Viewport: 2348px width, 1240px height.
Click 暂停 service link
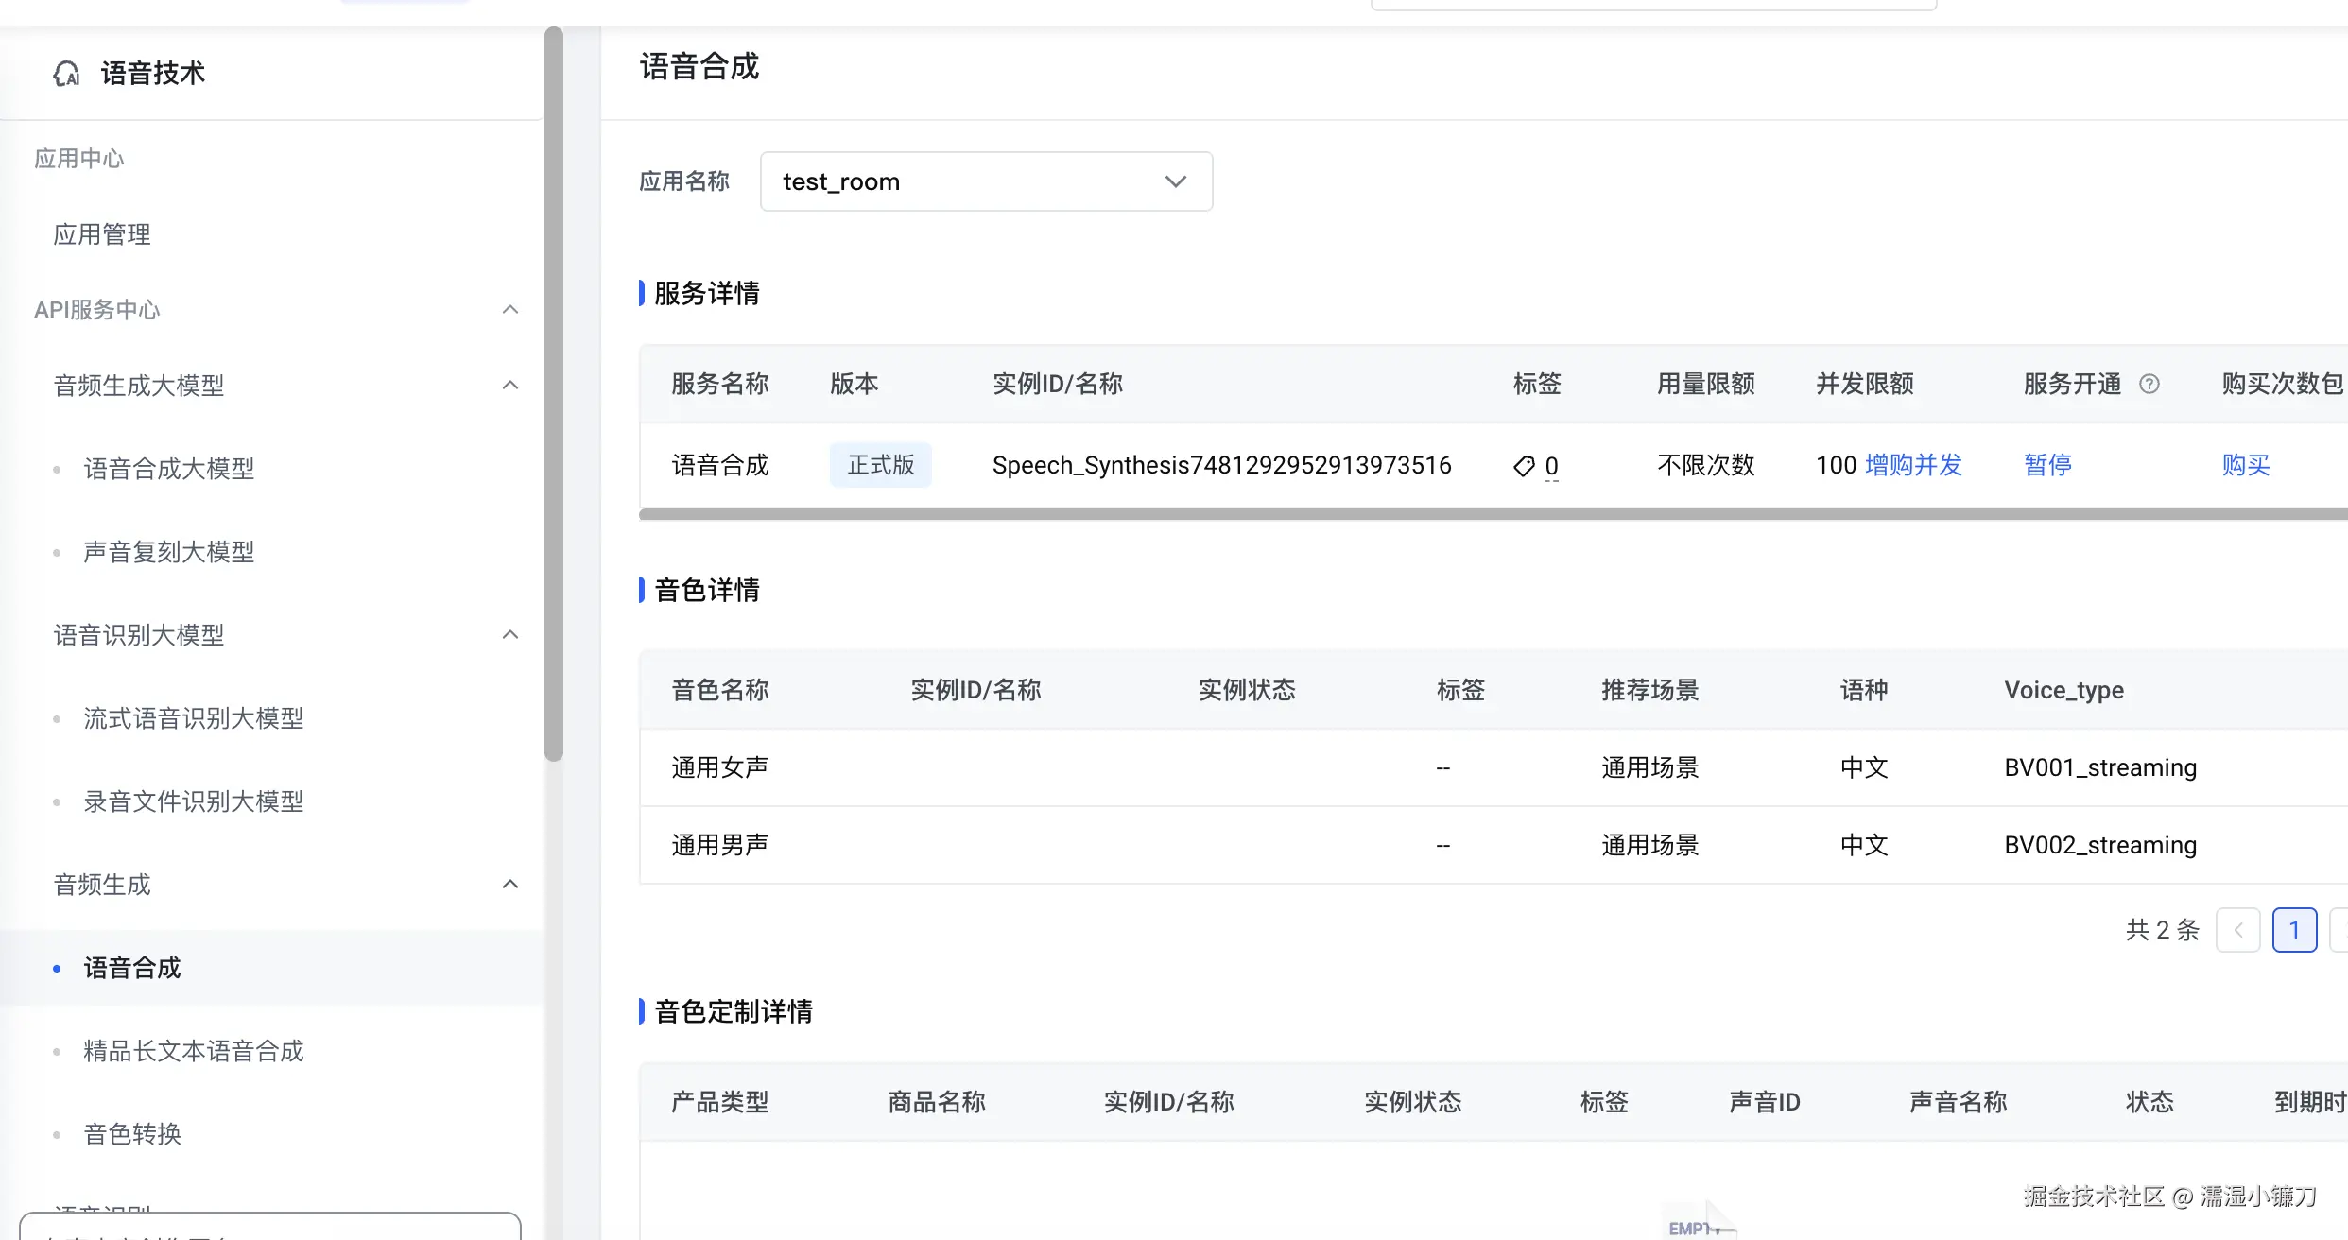coord(2047,465)
